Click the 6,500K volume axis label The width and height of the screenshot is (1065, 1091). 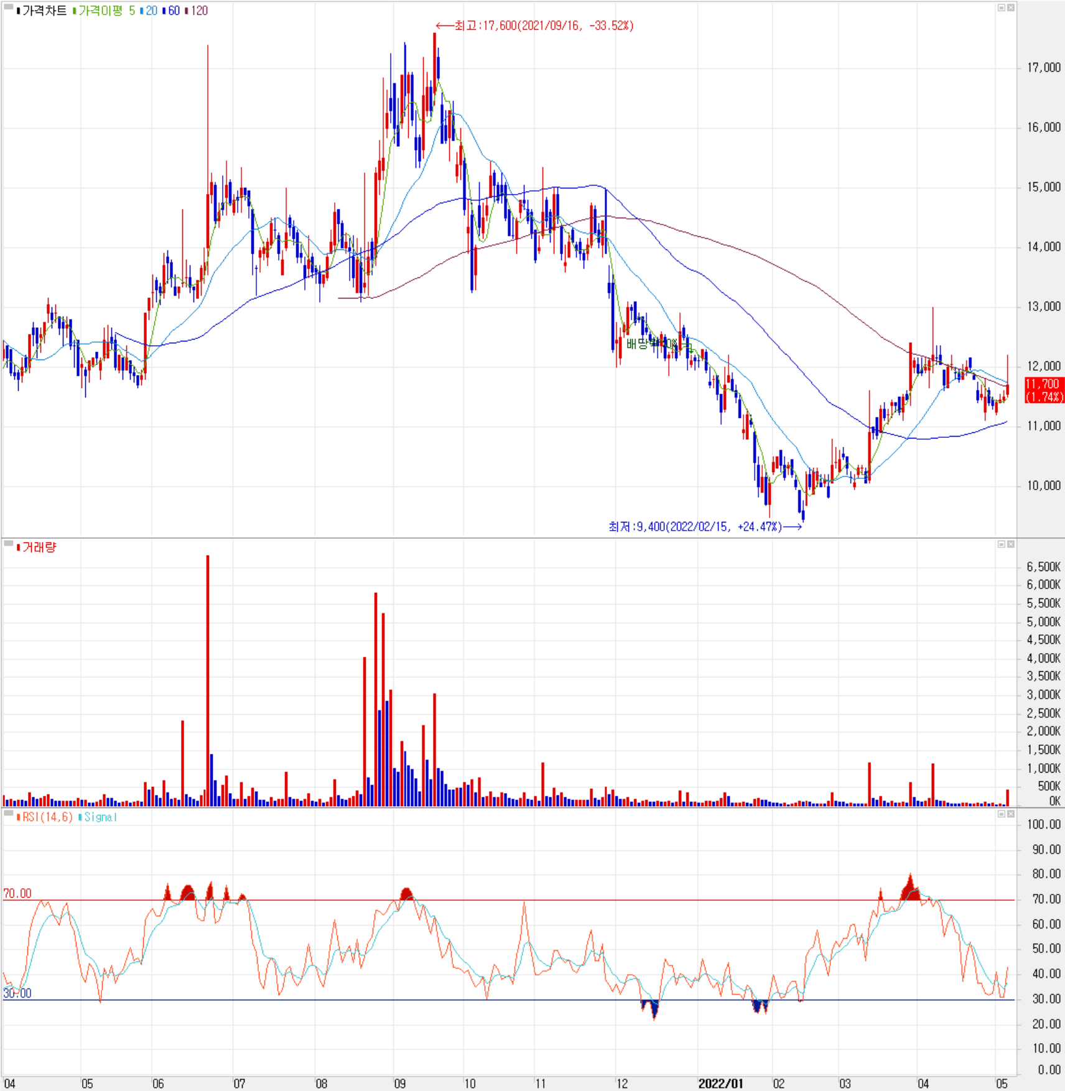(x=1043, y=567)
